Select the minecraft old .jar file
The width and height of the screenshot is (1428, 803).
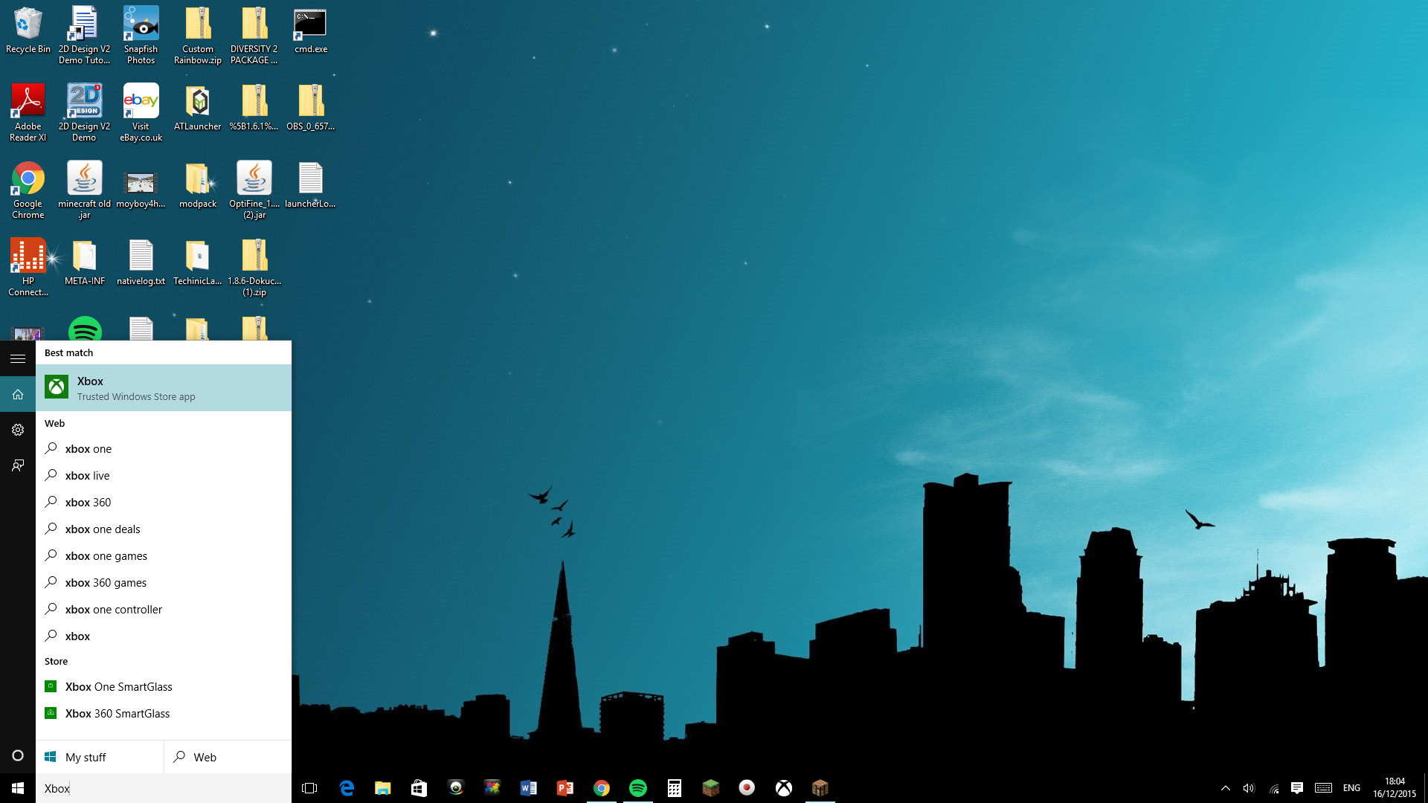[85, 190]
